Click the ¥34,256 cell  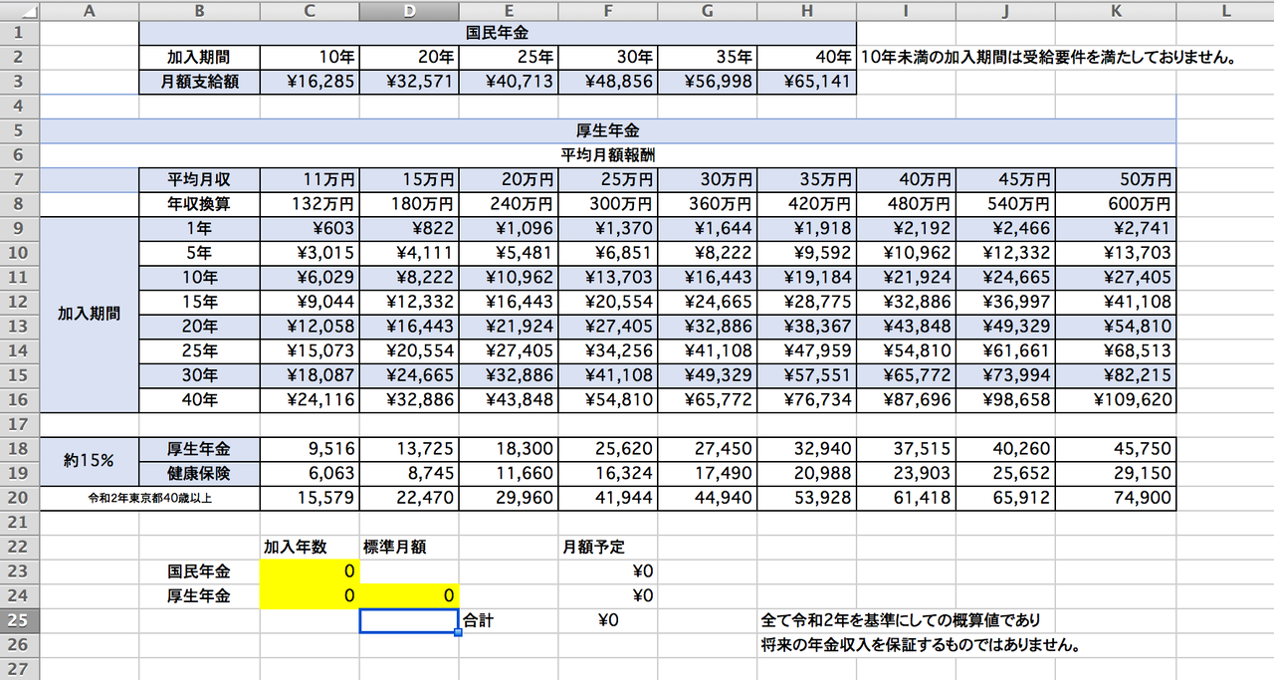[608, 350]
